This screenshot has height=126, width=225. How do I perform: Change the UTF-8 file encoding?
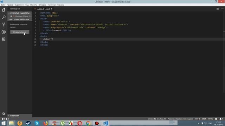(198, 119)
